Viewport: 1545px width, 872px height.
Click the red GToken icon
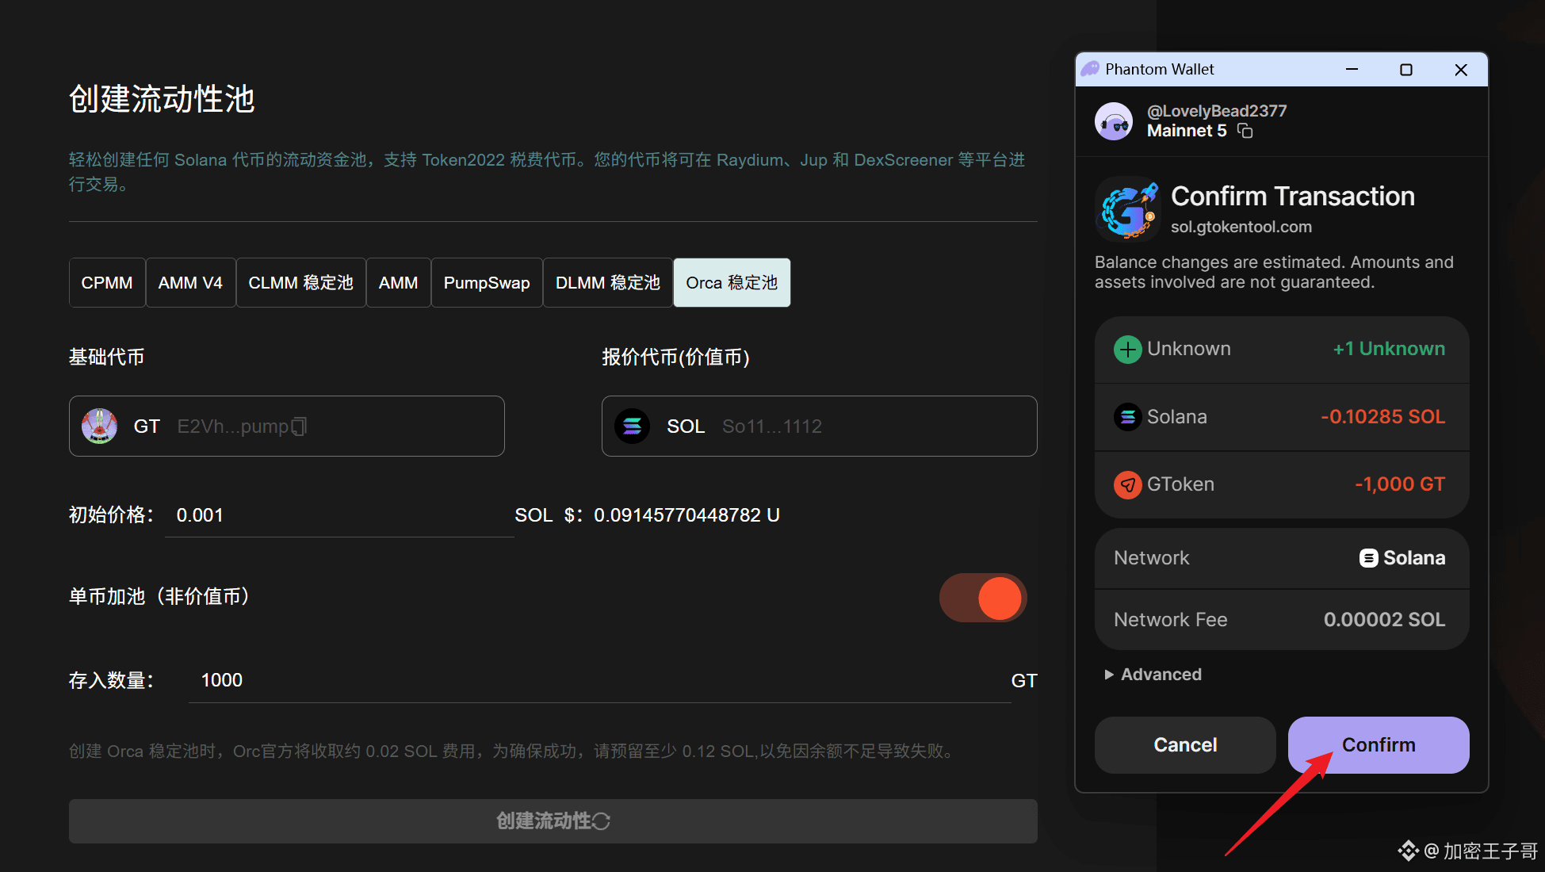(x=1127, y=484)
